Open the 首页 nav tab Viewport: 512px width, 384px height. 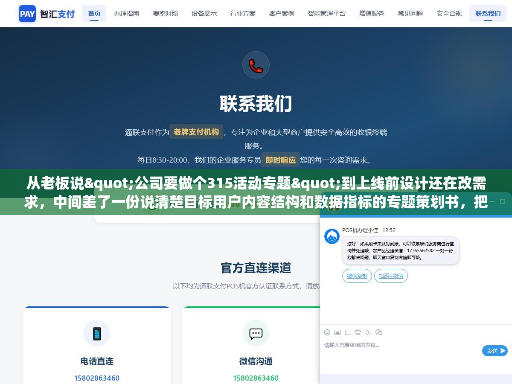click(x=94, y=13)
